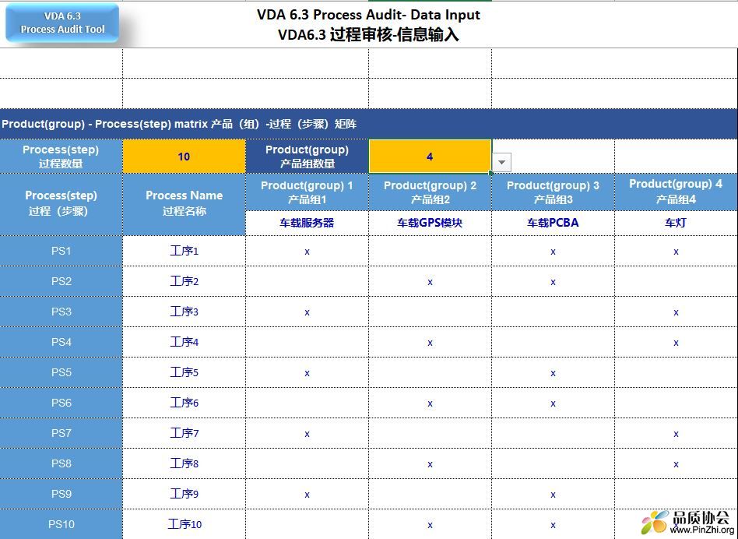Screen dimensions: 738x539
Task: Select the product name cell 车载GPS模块
Action: coord(430,223)
